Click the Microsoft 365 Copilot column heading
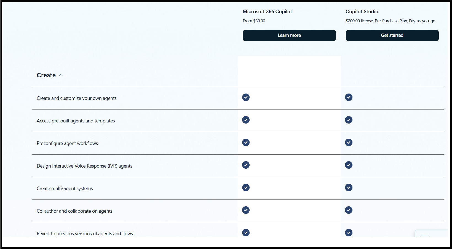The image size is (452, 249). pos(267,12)
